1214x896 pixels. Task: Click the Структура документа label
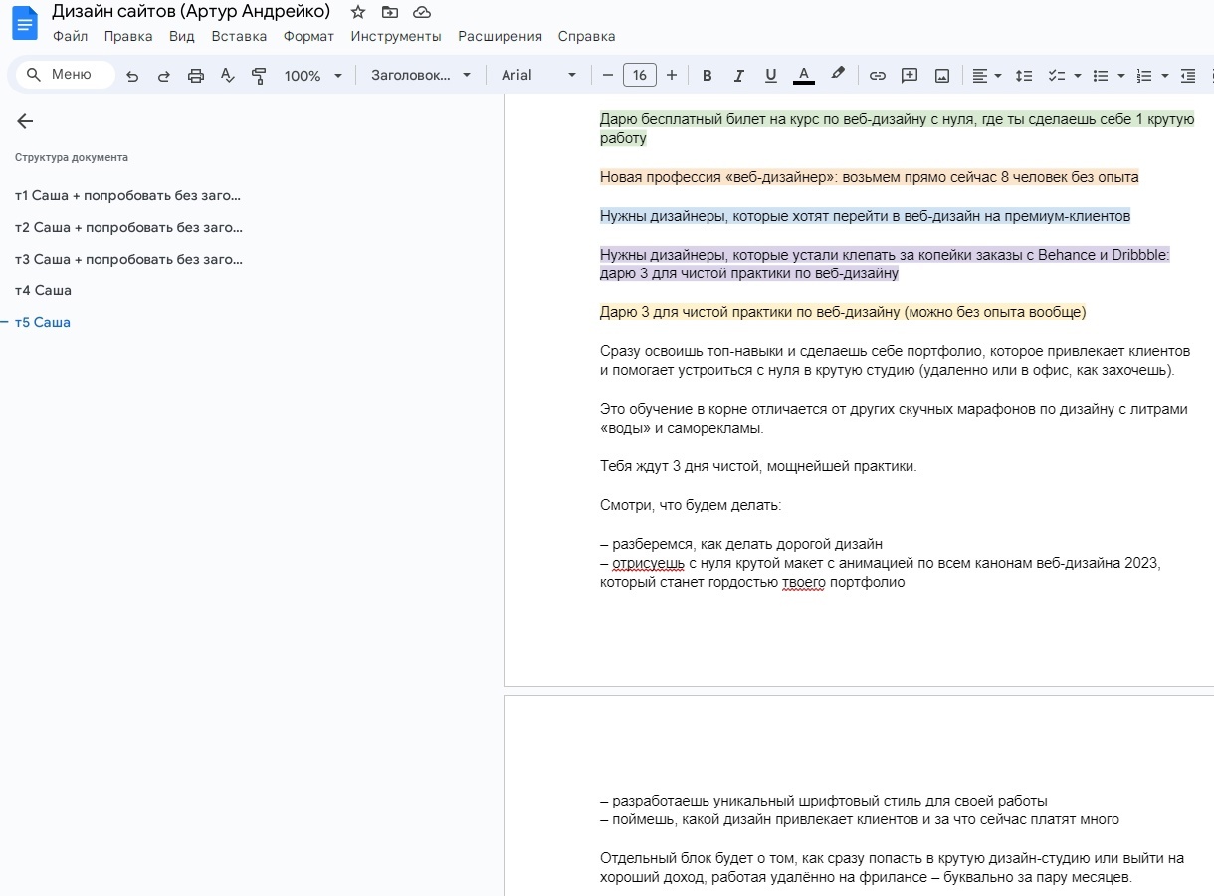(72, 157)
